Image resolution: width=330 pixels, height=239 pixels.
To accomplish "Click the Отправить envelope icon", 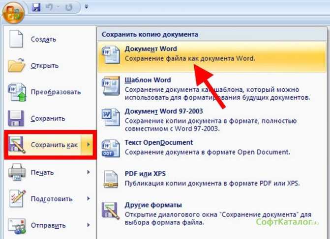I will pos(17,226).
